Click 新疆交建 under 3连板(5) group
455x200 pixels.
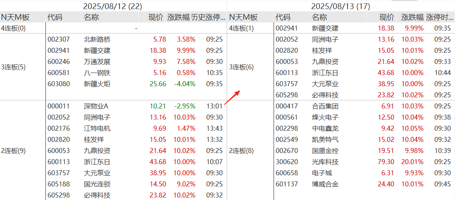click(x=97, y=51)
